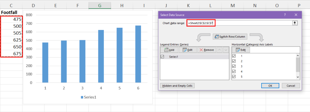Click cell containing 675
Image resolution: width=310 pixels, height=112 pixels.
coord(12,54)
